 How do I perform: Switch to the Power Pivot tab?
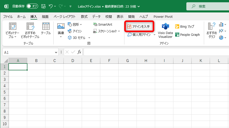pyautogui.click(x=163, y=17)
